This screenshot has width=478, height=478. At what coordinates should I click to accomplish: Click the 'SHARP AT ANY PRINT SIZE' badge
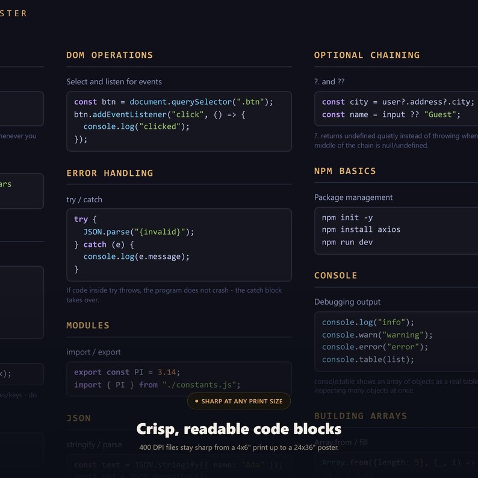click(238, 401)
